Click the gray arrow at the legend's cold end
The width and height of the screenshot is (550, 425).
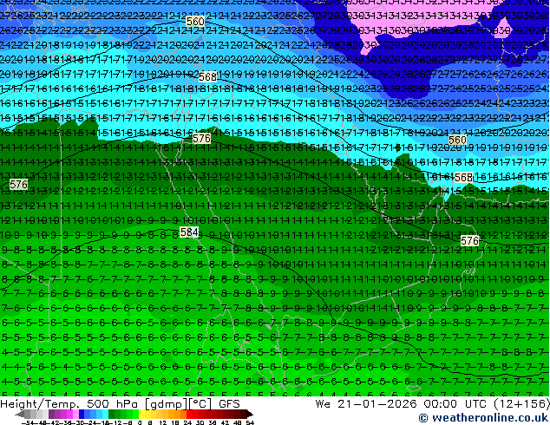pos(20,414)
